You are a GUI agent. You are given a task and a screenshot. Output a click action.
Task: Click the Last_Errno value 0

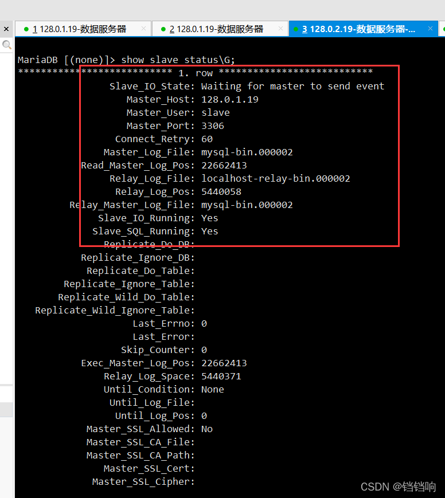(204, 323)
